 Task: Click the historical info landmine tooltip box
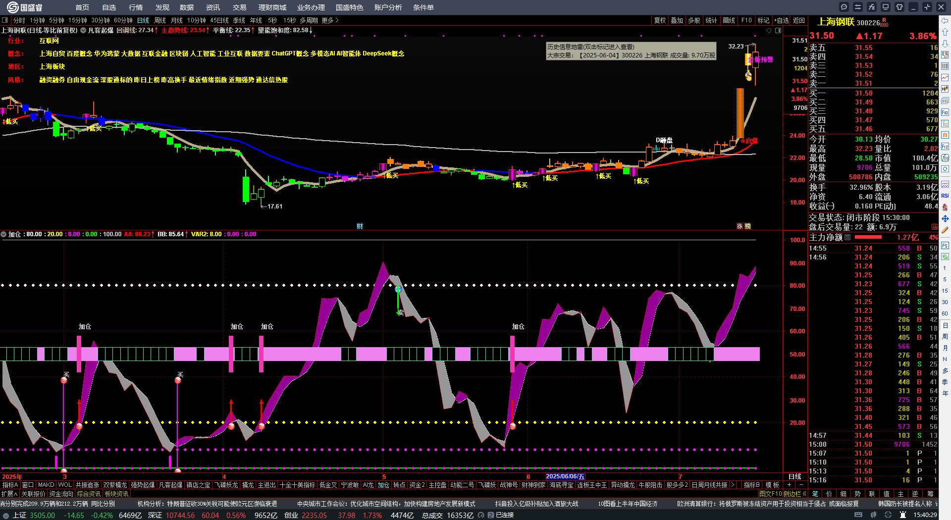[x=632, y=51]
